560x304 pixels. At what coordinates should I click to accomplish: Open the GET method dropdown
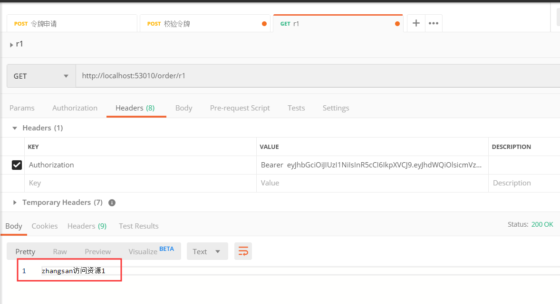tap(40, 75)
